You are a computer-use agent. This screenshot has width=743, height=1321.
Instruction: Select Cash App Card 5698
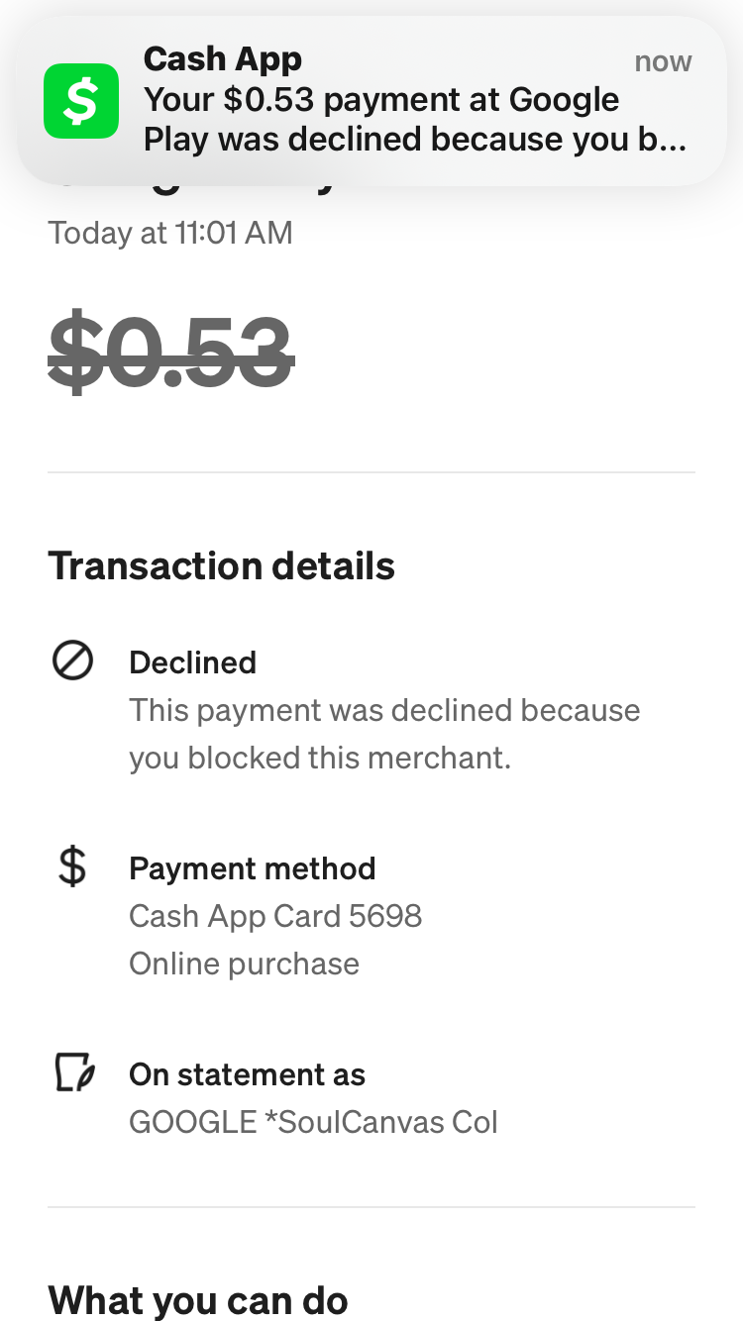(x=275, y=916)
